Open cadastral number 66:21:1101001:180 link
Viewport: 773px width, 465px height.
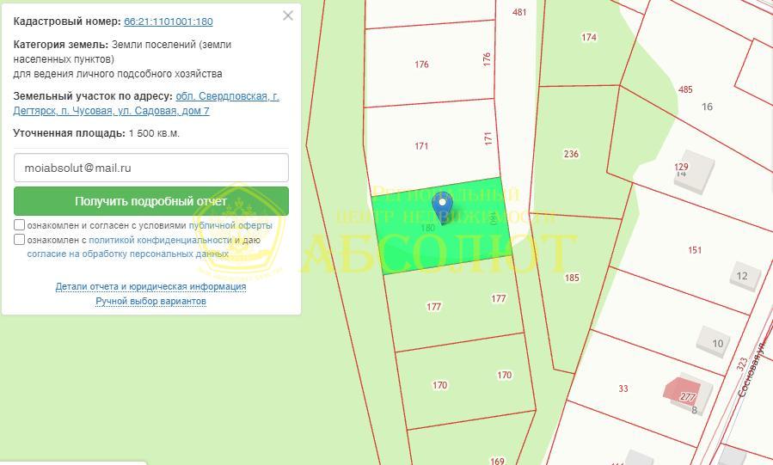click(169, 21)
